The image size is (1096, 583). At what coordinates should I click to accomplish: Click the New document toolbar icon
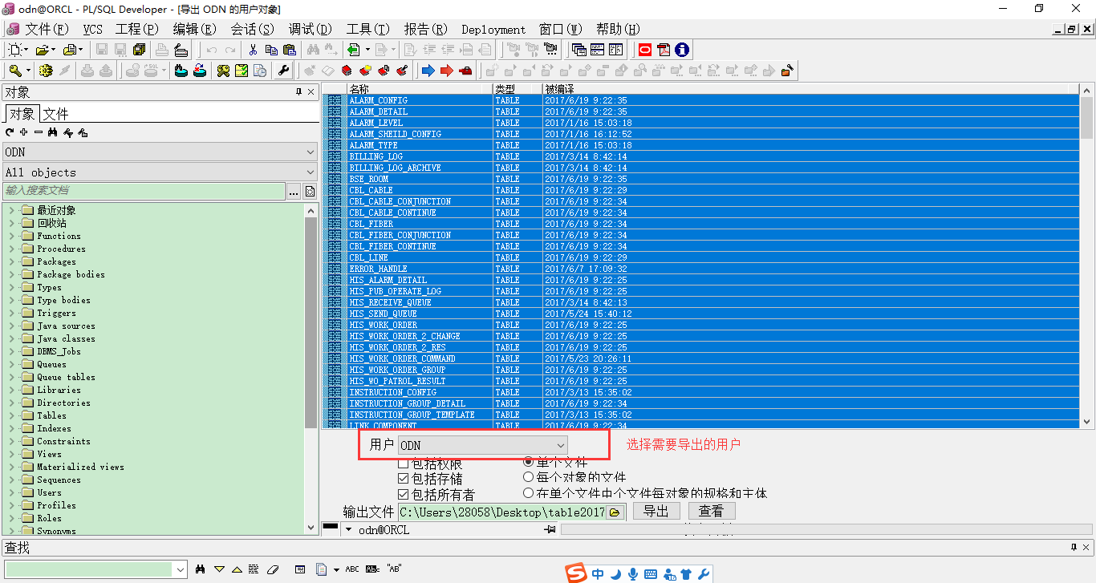click(x=14, y=50)
